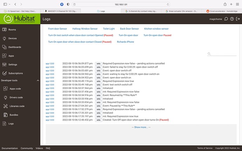Click the browser address bar

tap(121, 5)
